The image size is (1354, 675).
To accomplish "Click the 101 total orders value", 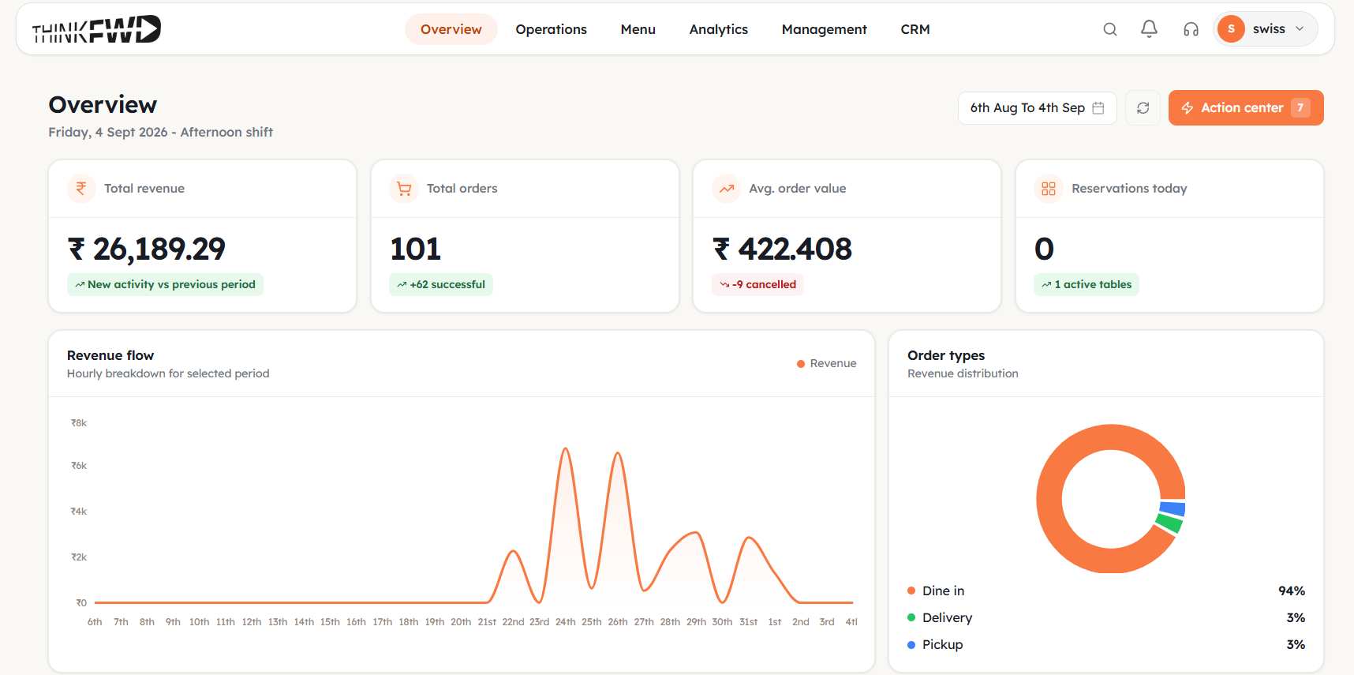I will pyautogui.click(x=416, y=249).
